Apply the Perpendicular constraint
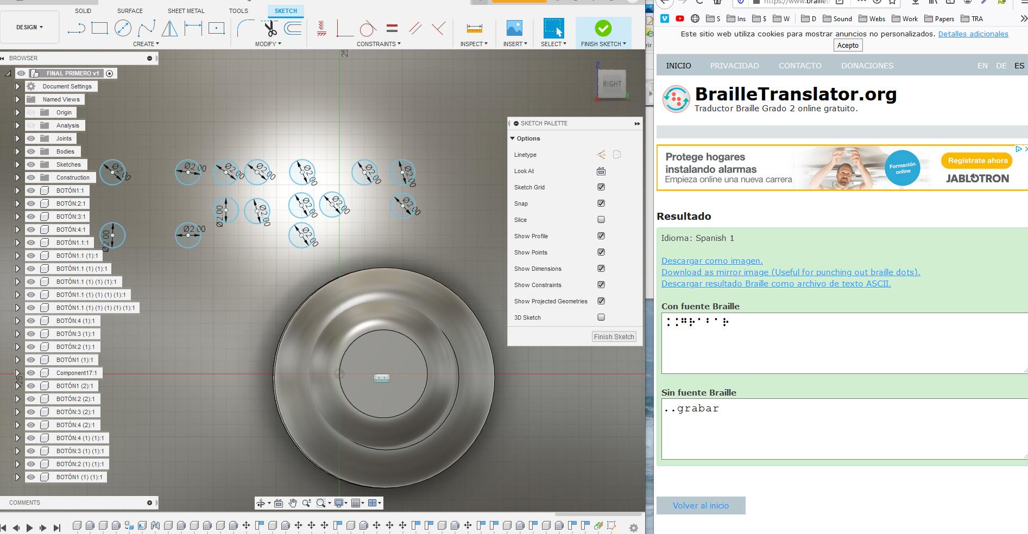 click(x=438, y=28)
